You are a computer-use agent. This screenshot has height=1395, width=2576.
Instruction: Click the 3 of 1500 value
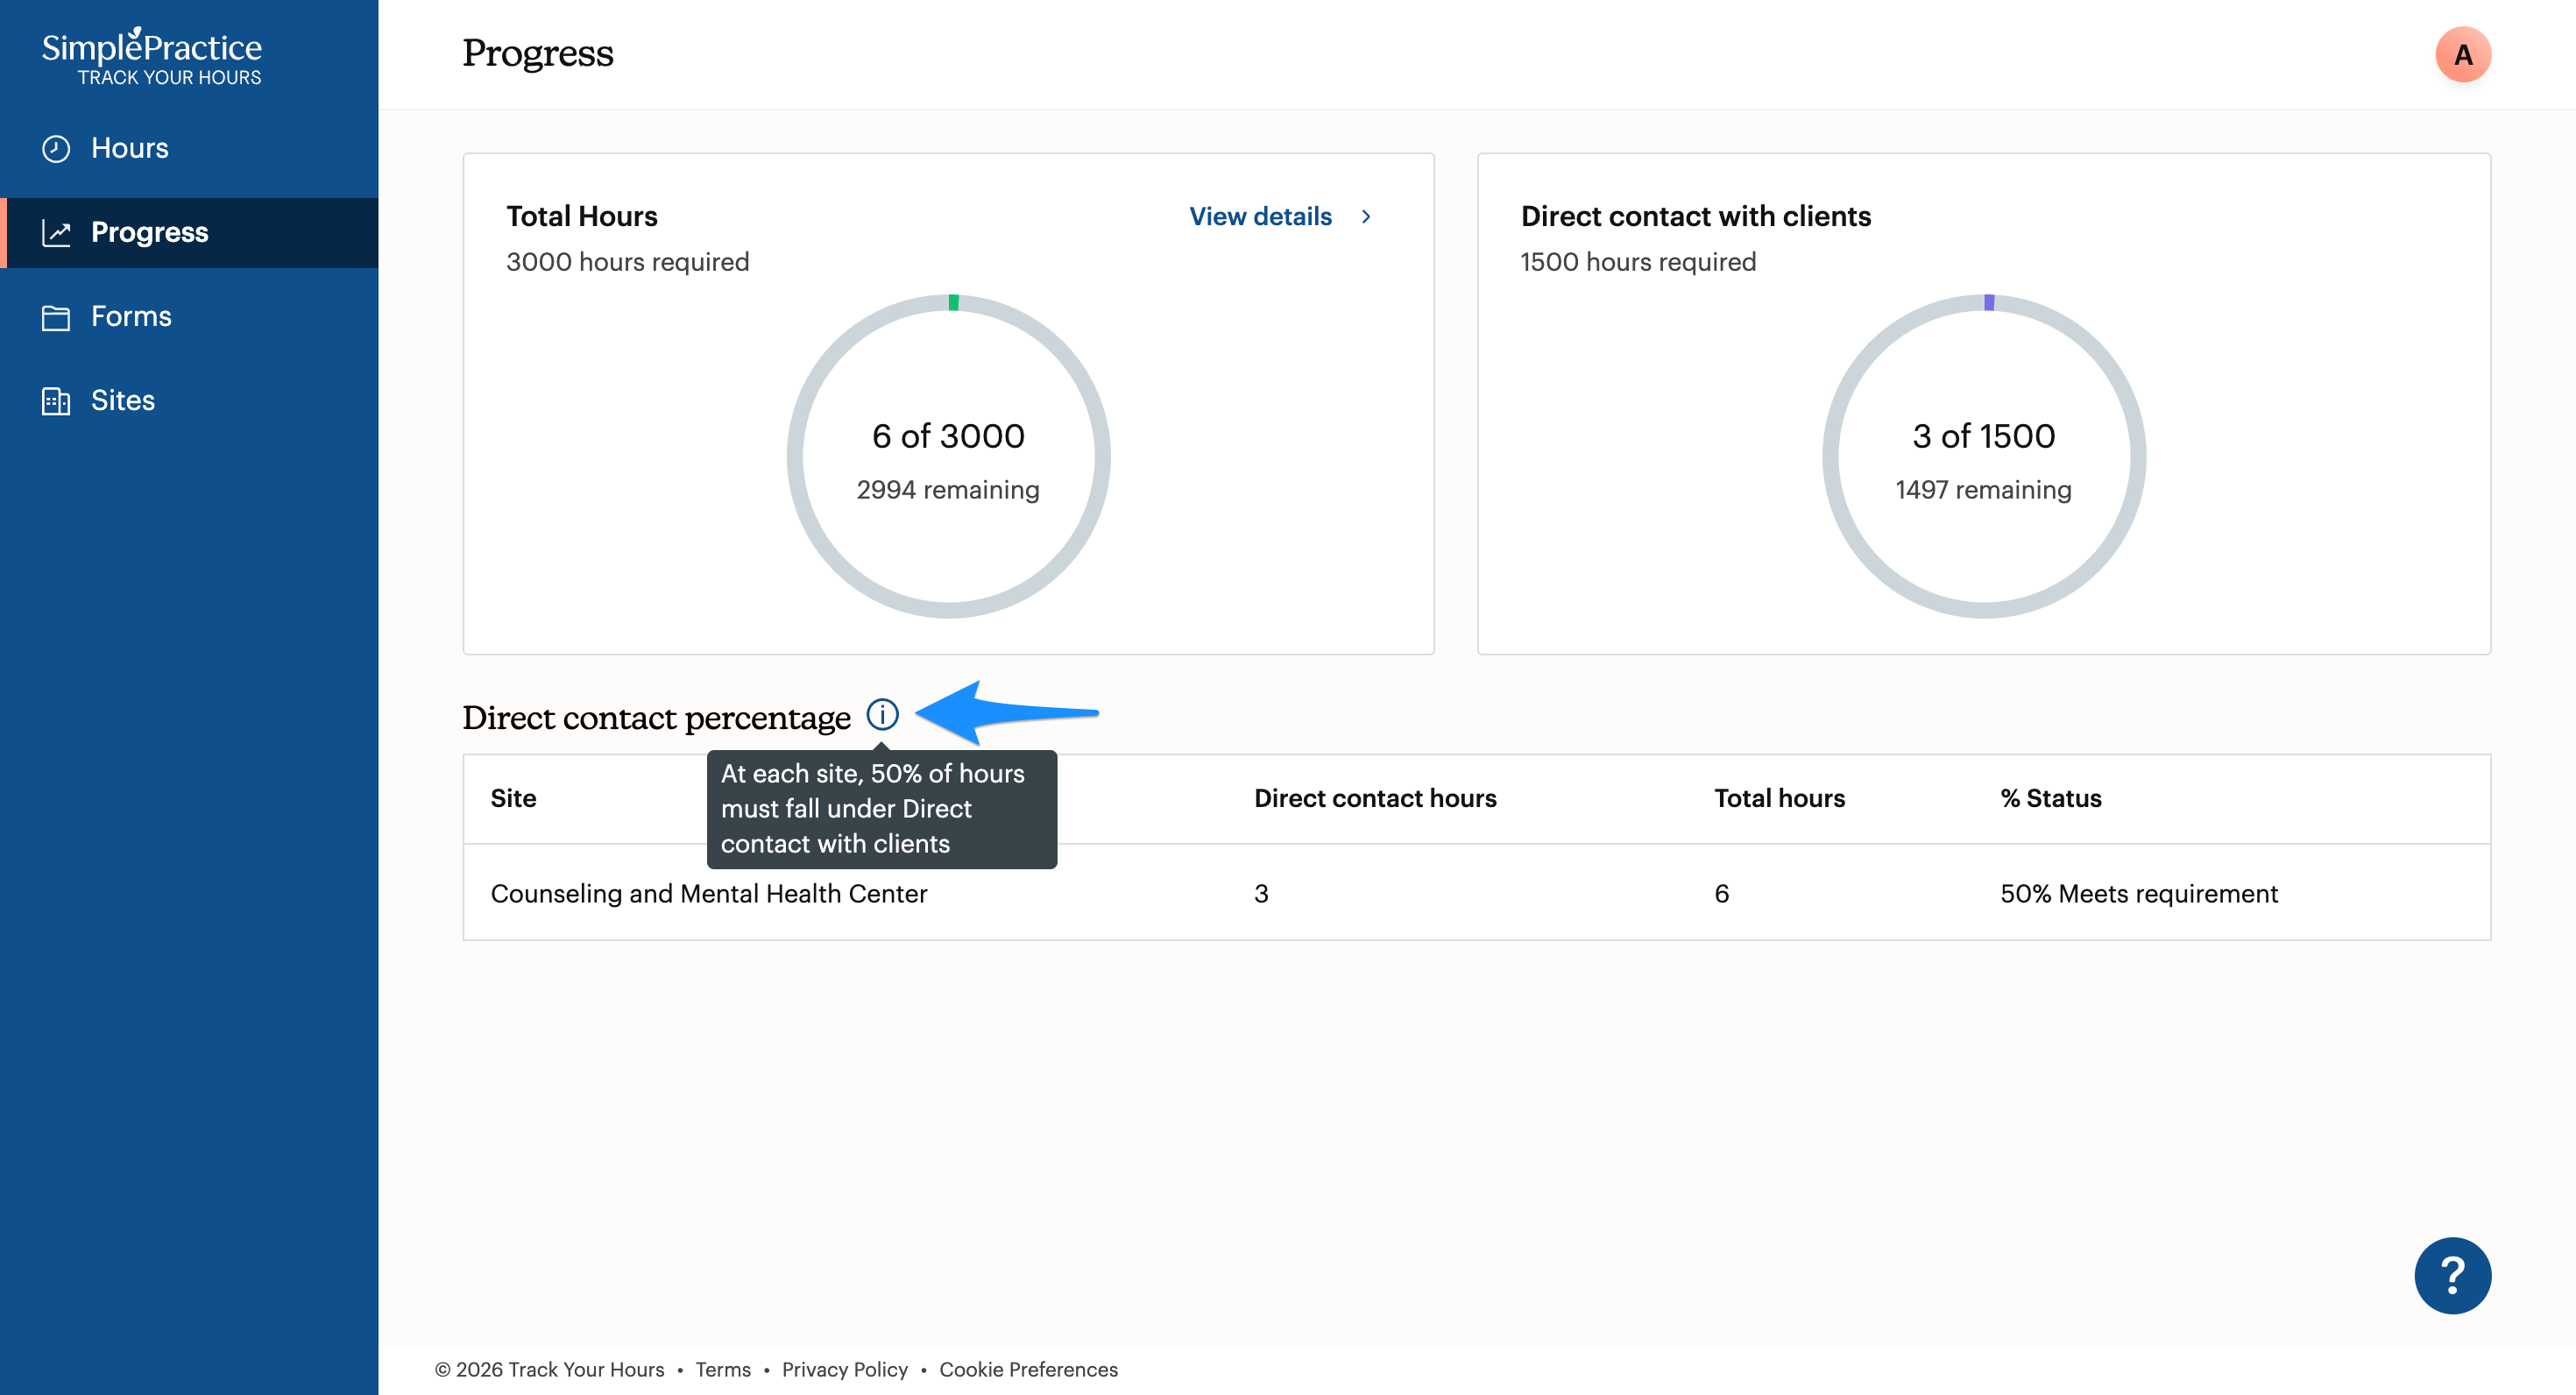[x=1984, y=436]
